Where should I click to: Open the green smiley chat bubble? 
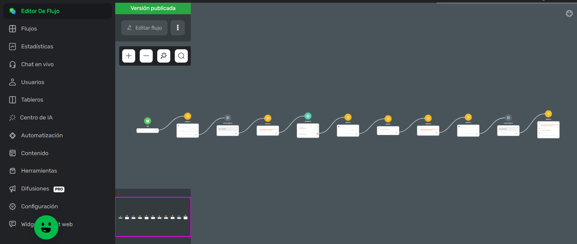(x=46, y=227)
